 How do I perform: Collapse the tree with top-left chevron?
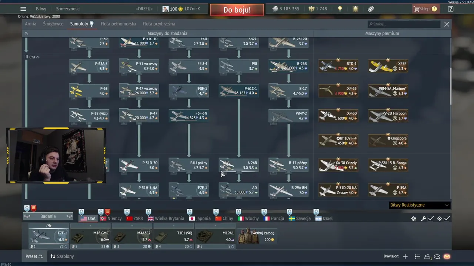tap(26, 33)
